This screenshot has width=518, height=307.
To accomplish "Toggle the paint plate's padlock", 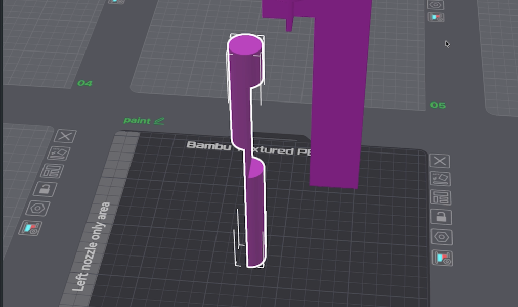I will coord(441,217).
